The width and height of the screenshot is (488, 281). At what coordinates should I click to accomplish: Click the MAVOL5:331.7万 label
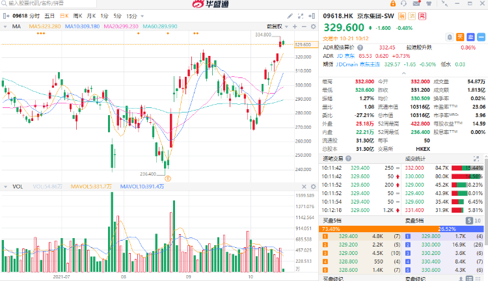[x=91, y=187]
